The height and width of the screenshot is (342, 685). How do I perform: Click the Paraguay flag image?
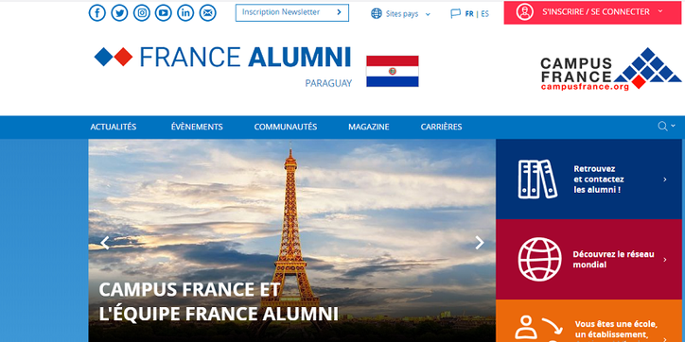pyautogui.click(x=393, y=71)
